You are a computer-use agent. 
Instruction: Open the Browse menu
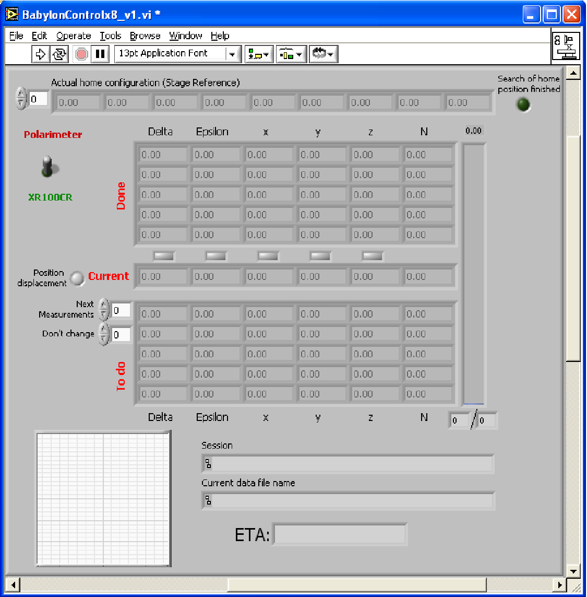(x=145, y=36)
